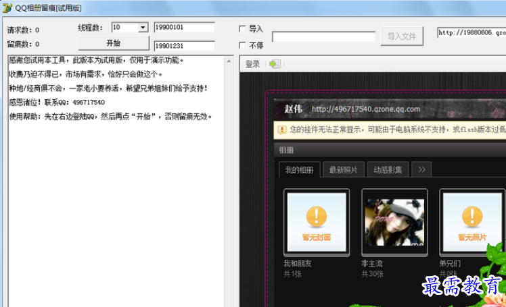Screen dimensions: 506x307
Task: Click the log line with 联系QQ: 496717540
Action: [x=57, y=103]
